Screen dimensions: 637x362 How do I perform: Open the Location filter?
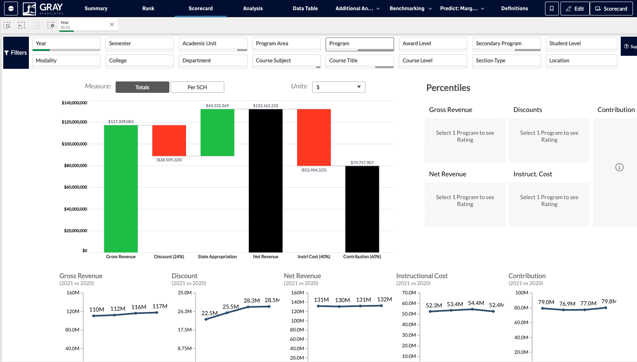coord(582,61)
